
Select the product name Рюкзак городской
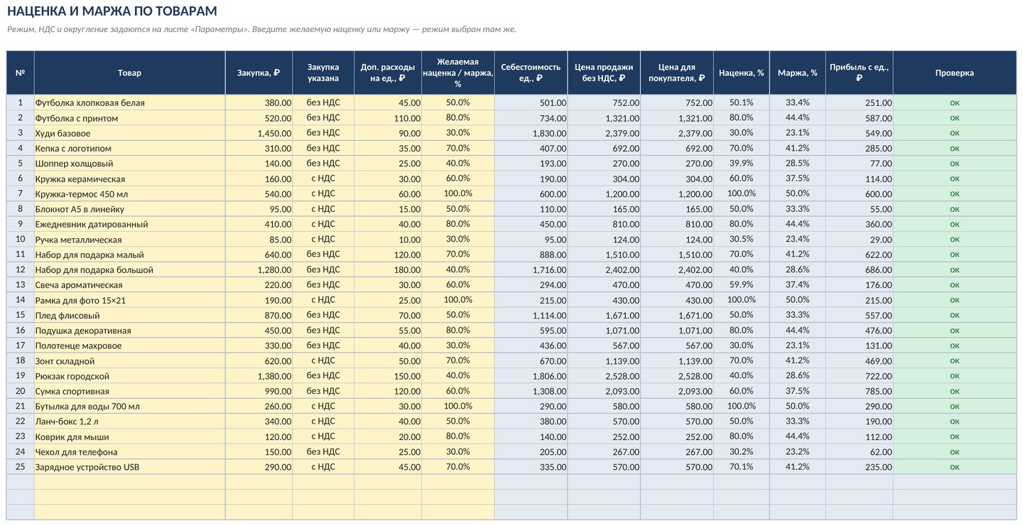point(72,376)
